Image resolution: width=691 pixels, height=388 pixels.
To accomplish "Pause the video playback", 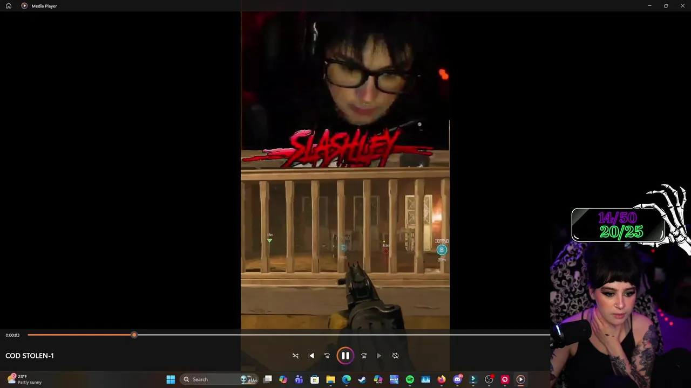I will 345,356.
